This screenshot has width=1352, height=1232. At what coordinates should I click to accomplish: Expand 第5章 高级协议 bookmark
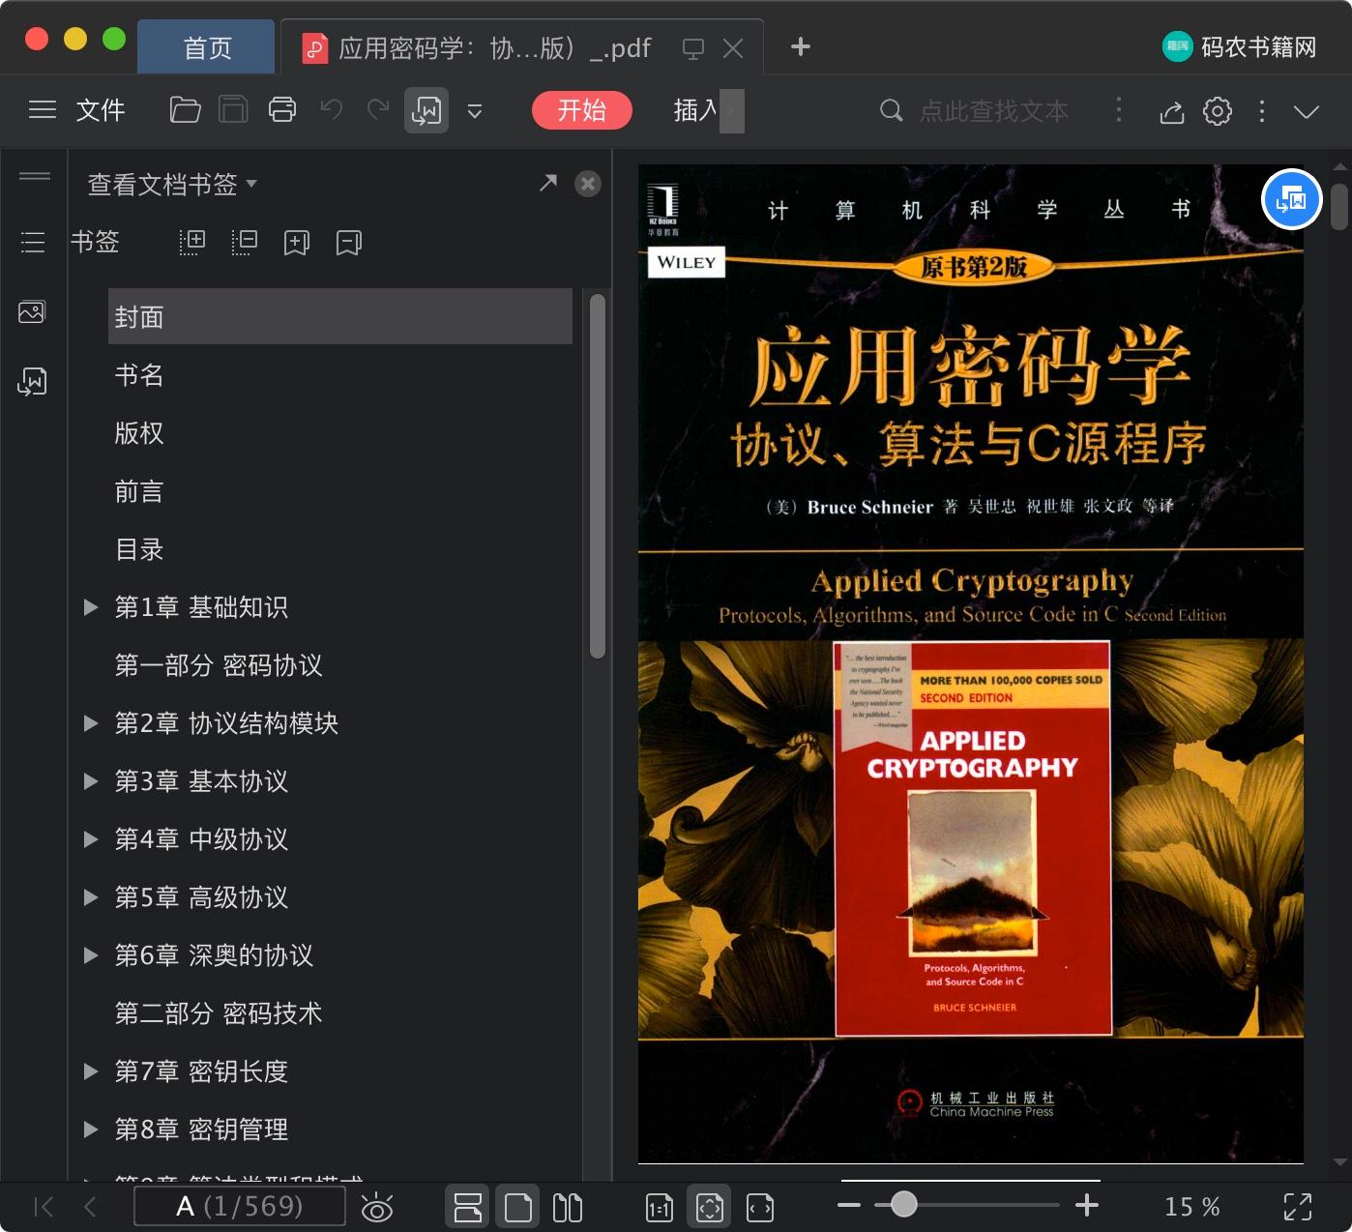pyautogui.click(x=91, y=897)
